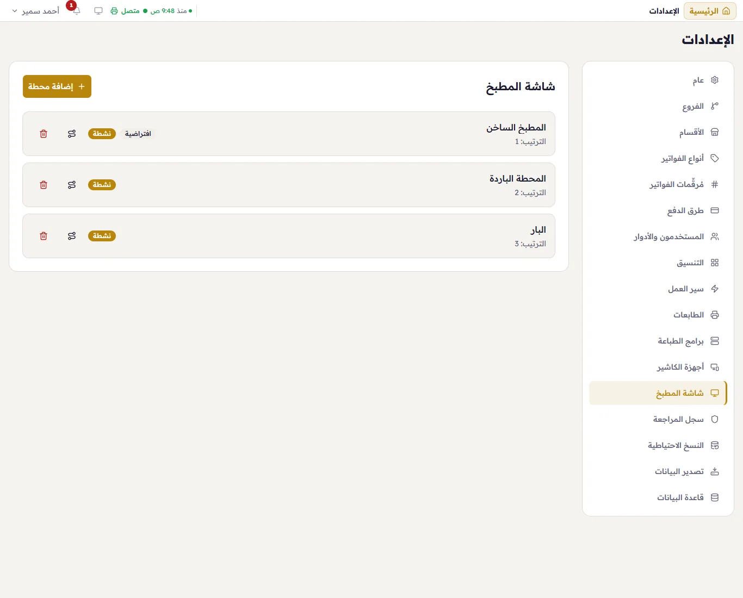The width and height of the screenshot is (743, 598).
Task: Click the printer connected icon
Action: [x=114, y=11]
